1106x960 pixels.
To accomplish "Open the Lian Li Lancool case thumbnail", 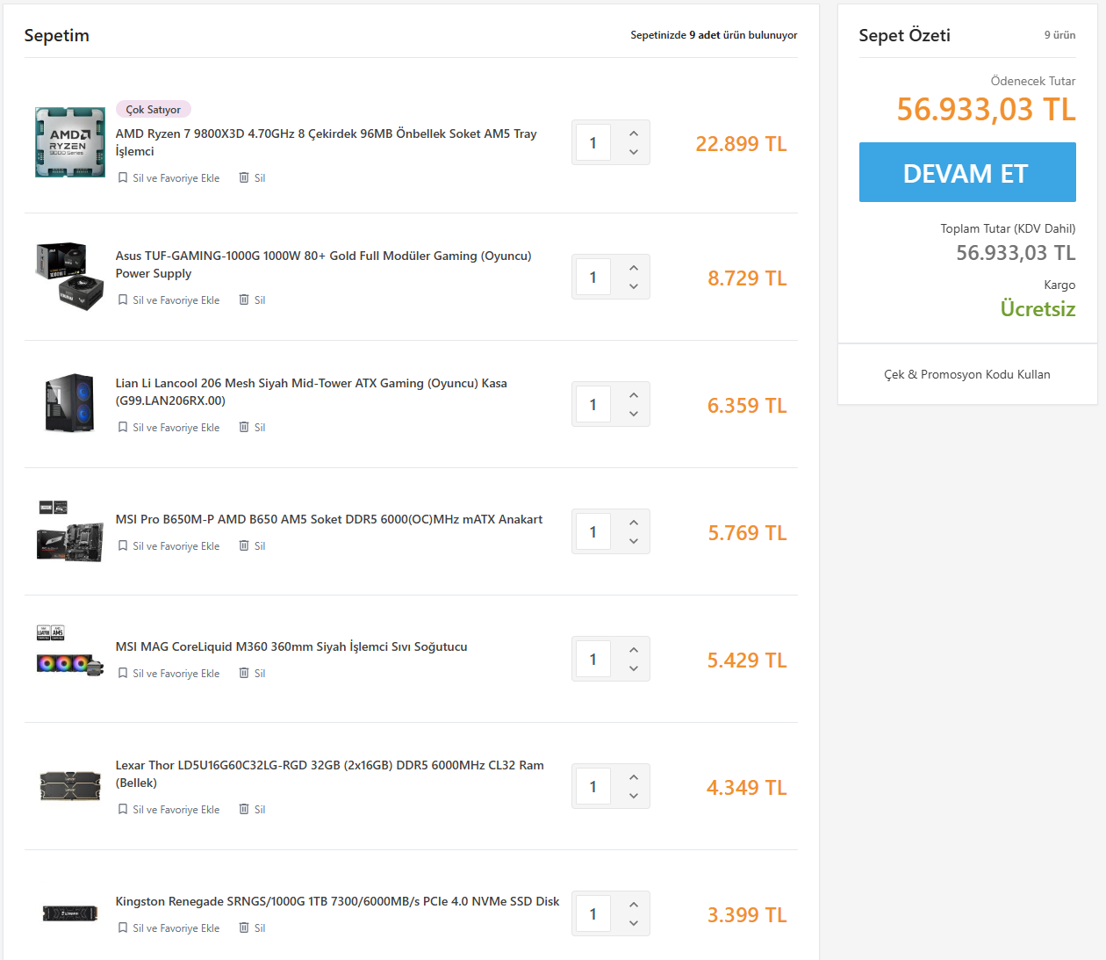I will tap(70, 403).
